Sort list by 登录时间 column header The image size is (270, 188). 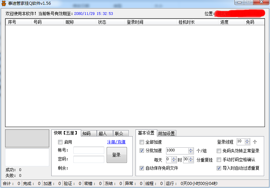(135, 22)
